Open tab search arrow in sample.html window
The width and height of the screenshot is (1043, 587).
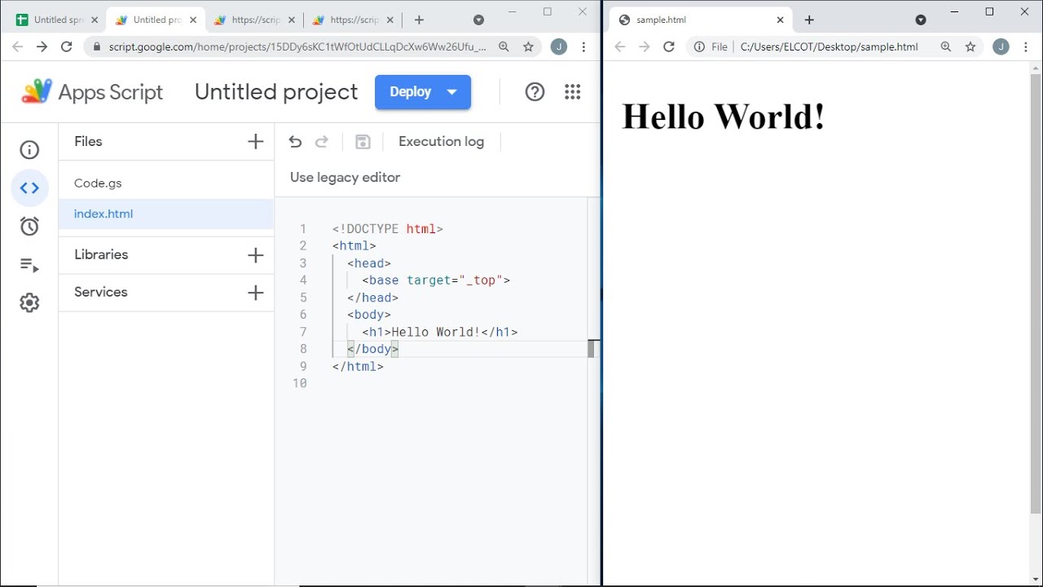click(921, 20)
